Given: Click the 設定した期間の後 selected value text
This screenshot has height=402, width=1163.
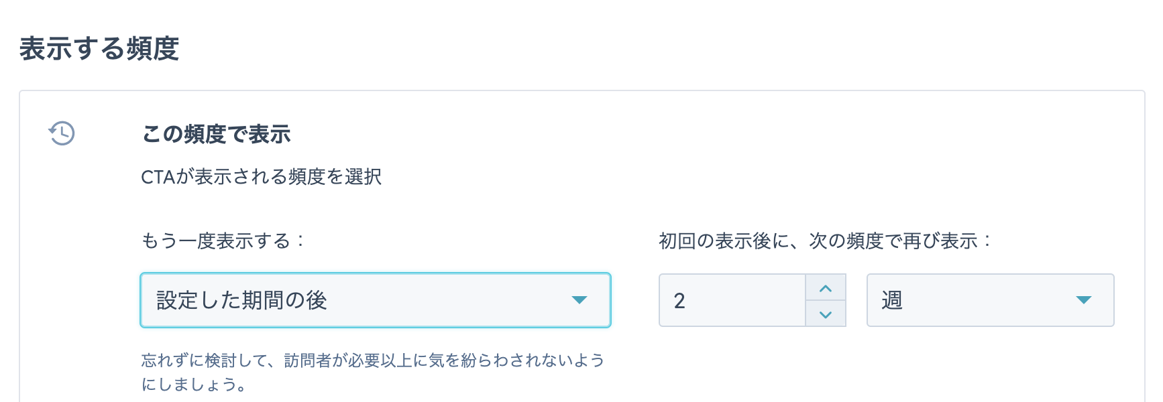Looking at the screenshot, I should coord(241,300).
